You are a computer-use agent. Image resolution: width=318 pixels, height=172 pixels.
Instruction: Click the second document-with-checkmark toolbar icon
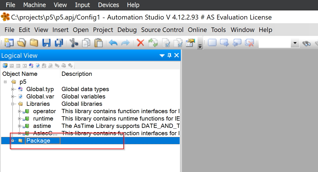[x=178, y=43]
